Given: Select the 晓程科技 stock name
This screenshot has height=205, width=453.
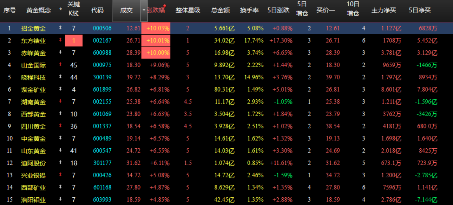Looking at the screenshot, I should [33, 77].
